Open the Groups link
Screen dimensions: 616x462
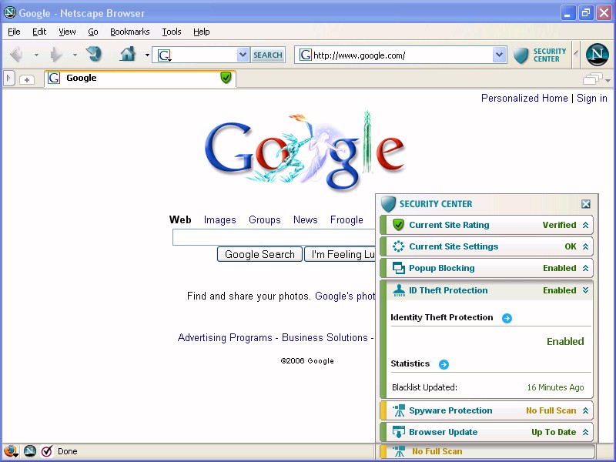[x=265, y=220]
